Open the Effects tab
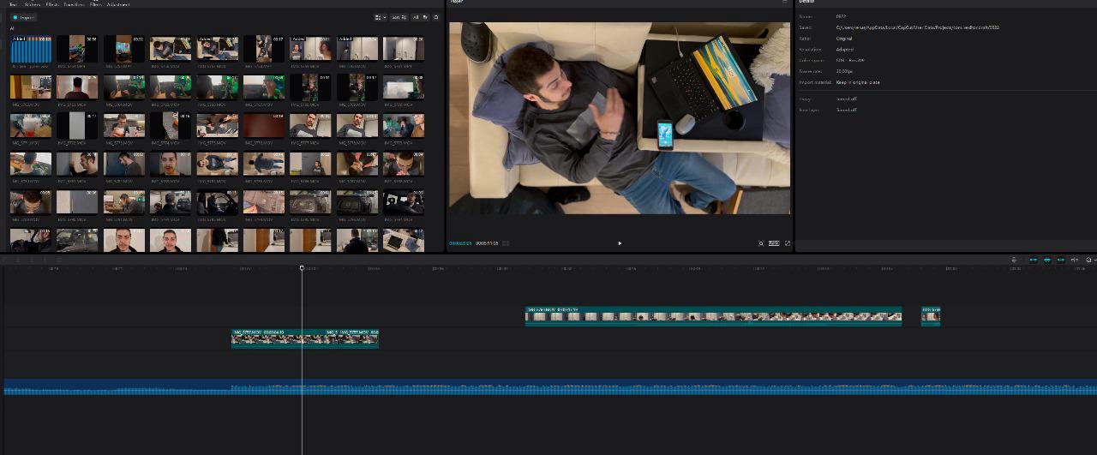 (x=52, y=4)
